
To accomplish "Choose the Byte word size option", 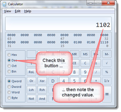I will [x=9, y=98].
